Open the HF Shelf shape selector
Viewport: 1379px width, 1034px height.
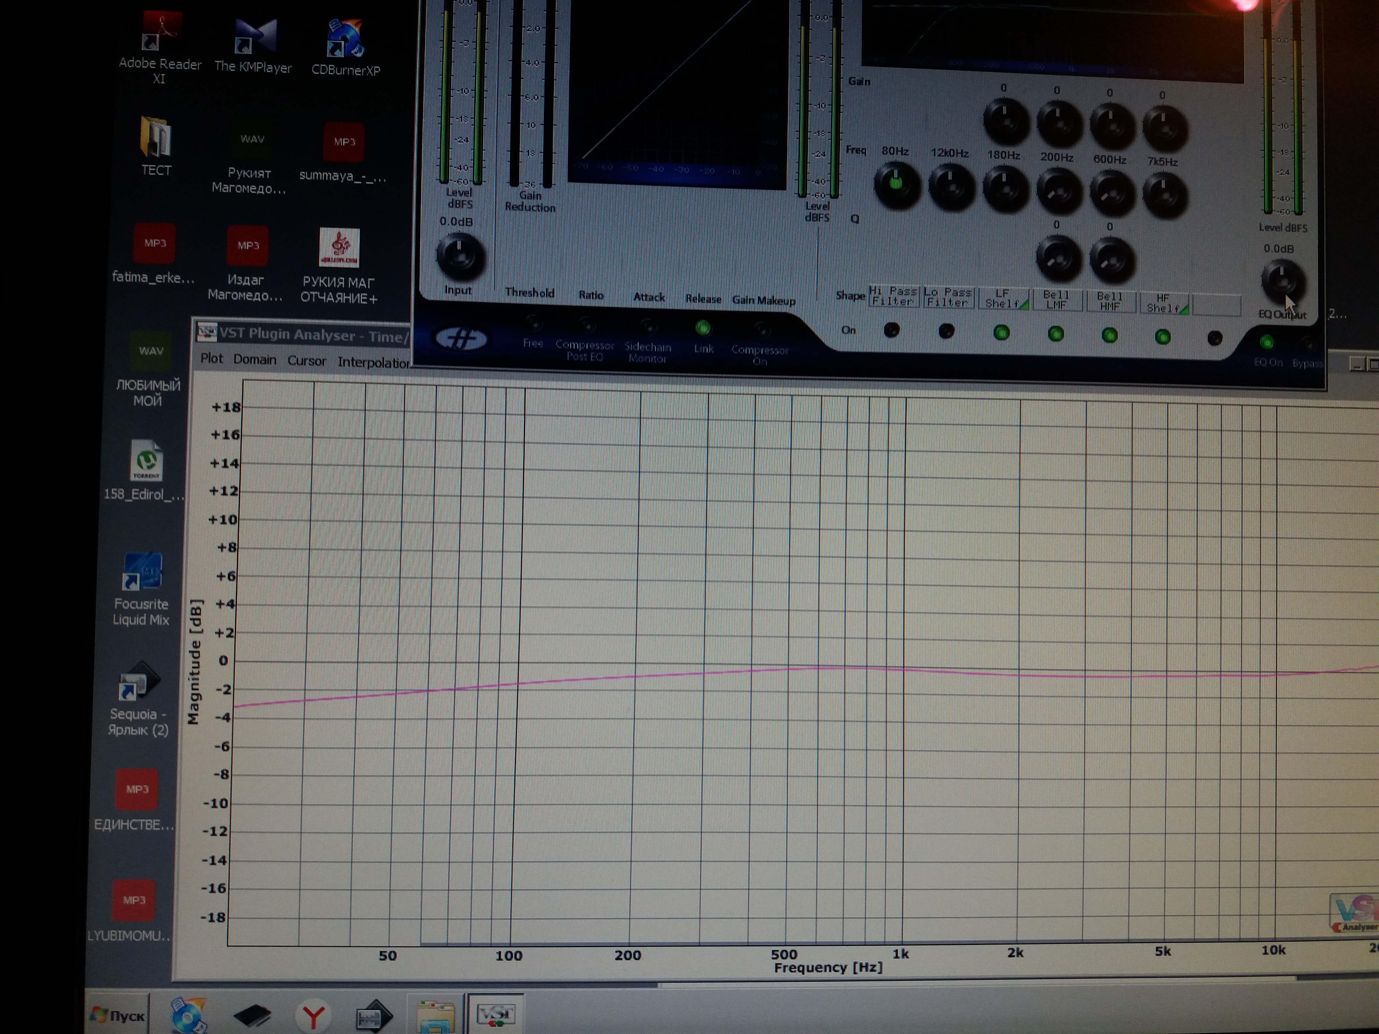click(1163, 304)
